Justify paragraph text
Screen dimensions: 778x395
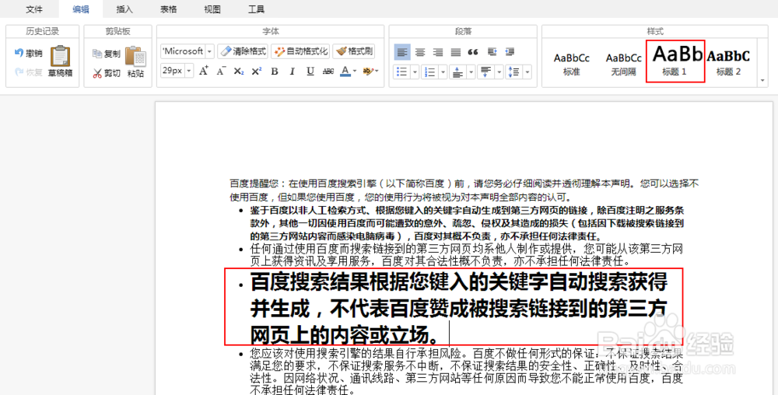[455, 52]
